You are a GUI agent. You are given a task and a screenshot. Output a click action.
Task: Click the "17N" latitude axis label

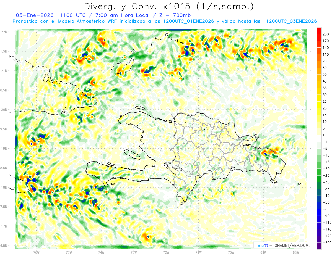click(x=4, y=226)
